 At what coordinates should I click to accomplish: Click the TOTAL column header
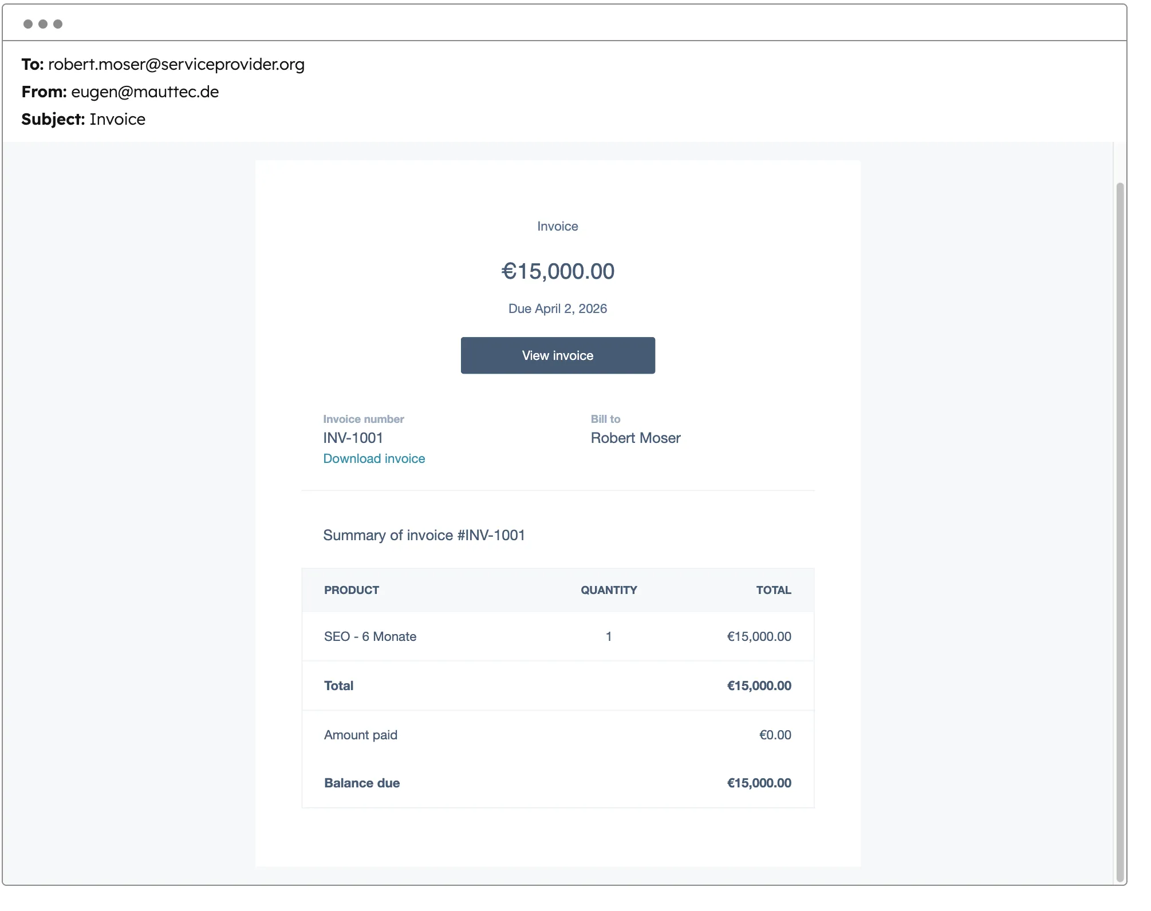(x=774, y=590)
